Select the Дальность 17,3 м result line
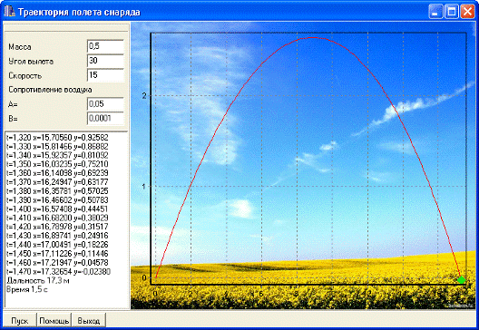Viewport: 479px width, 330px height. (38, 280)
